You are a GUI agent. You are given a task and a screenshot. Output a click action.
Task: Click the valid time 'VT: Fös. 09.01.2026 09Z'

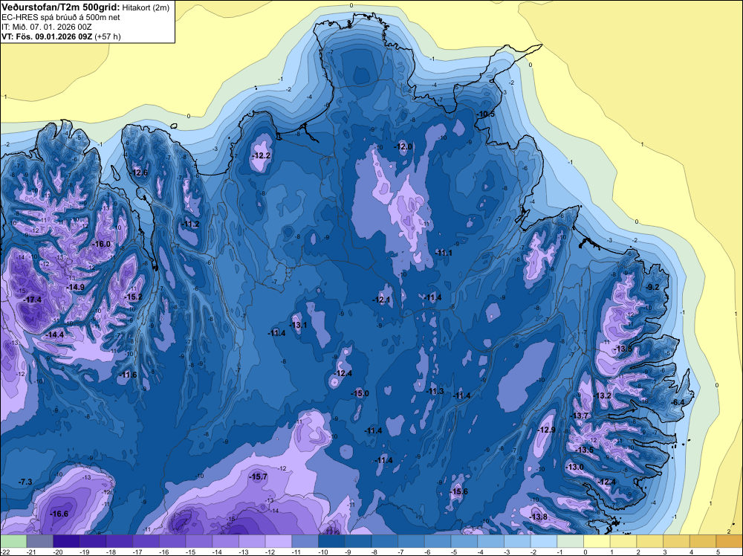coord(48,36)
